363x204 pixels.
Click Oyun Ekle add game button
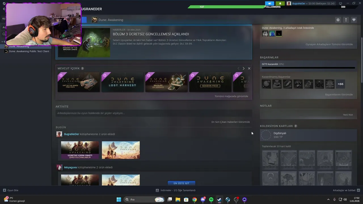click(x=11, y=190)
